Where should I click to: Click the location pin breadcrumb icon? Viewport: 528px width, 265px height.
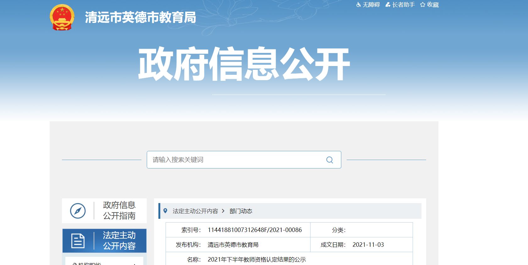click(165, 211)
